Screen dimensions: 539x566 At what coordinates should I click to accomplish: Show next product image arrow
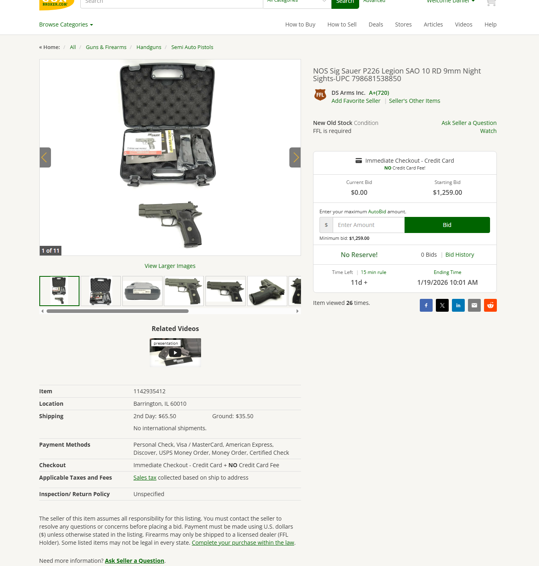click(295, 157)
